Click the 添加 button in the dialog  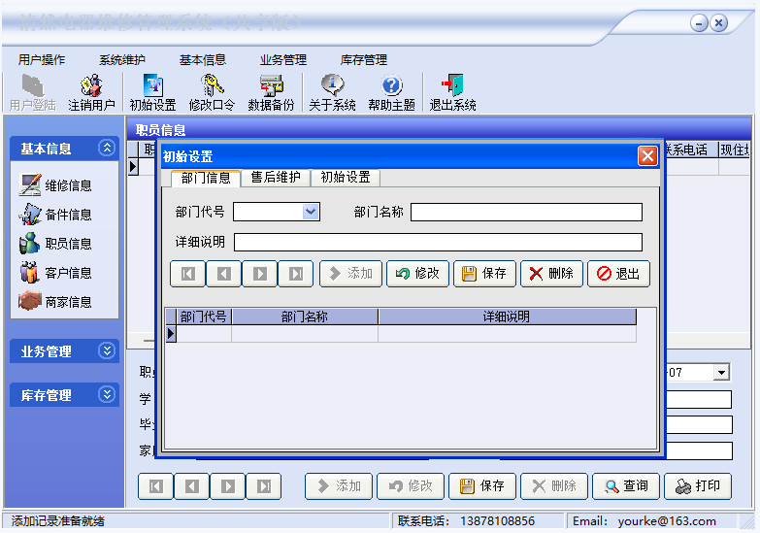pyautogui.click(x=351, y=274)
